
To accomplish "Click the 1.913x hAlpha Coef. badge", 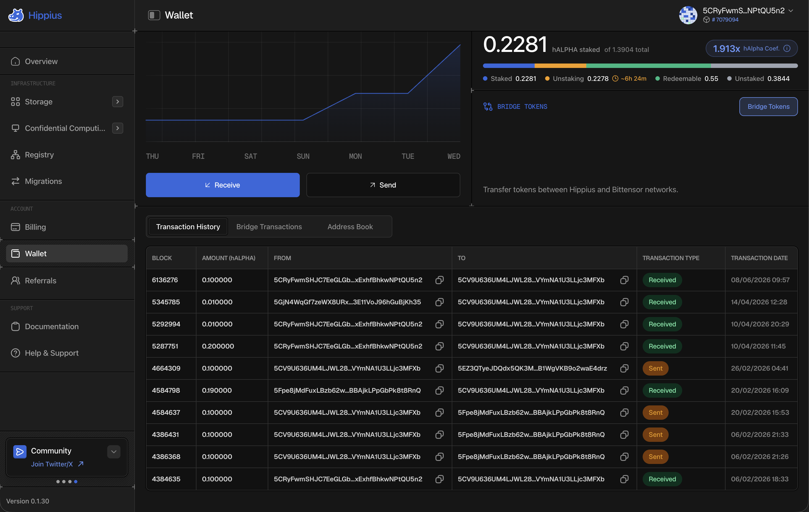I will pos(752,48).
